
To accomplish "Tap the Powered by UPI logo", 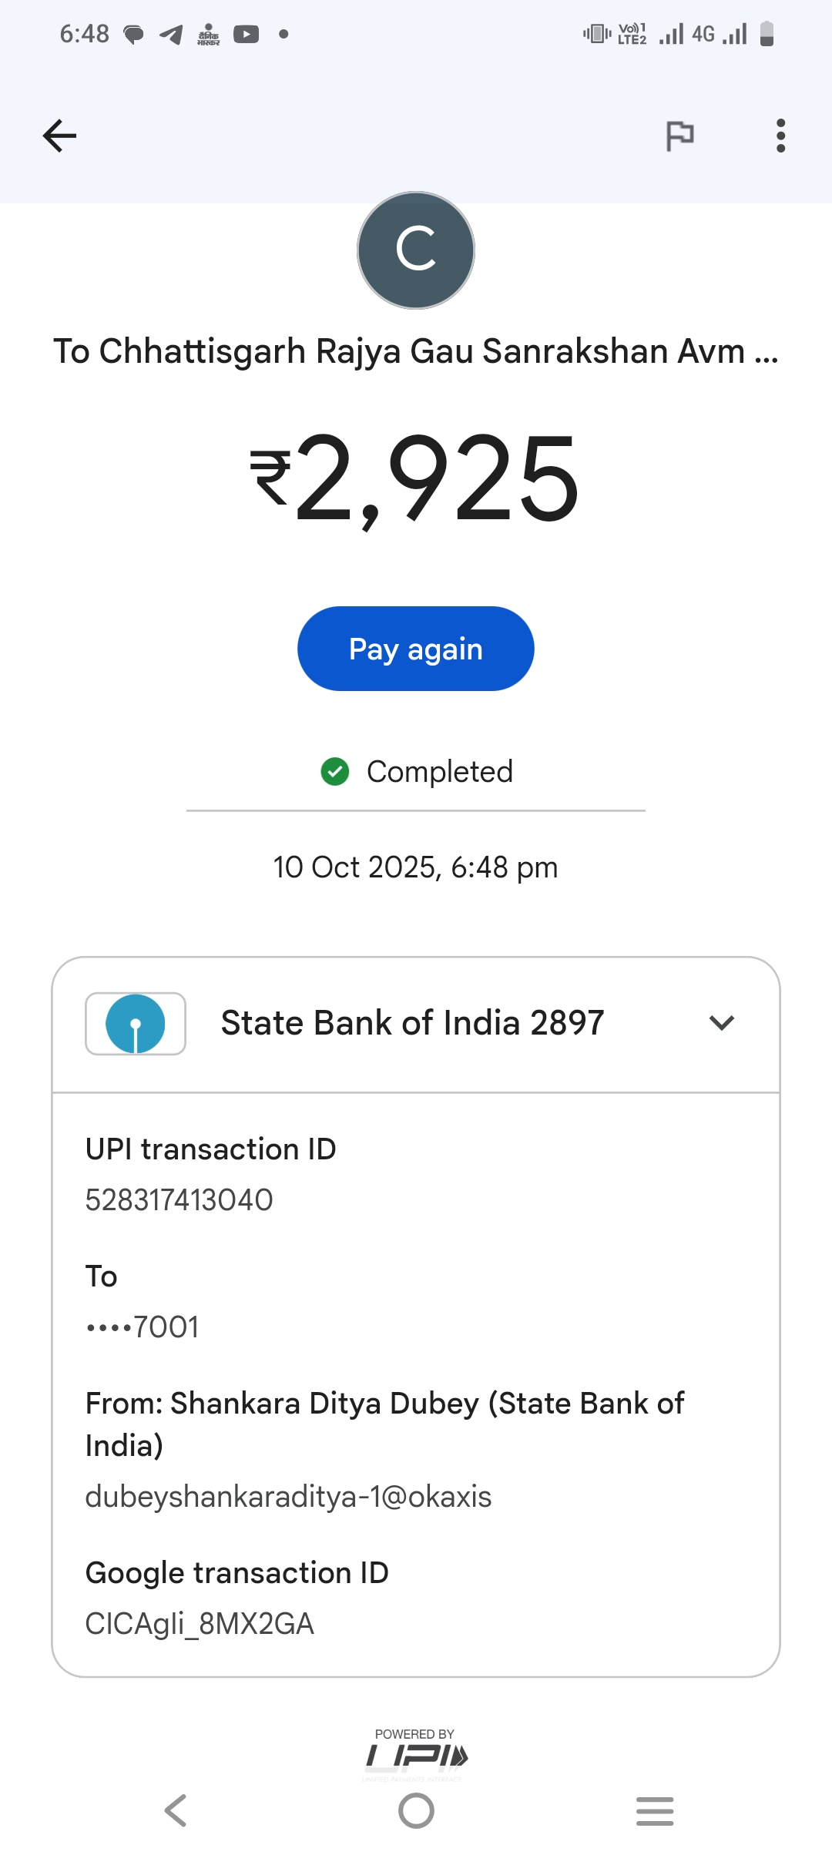I will 416,1752.
